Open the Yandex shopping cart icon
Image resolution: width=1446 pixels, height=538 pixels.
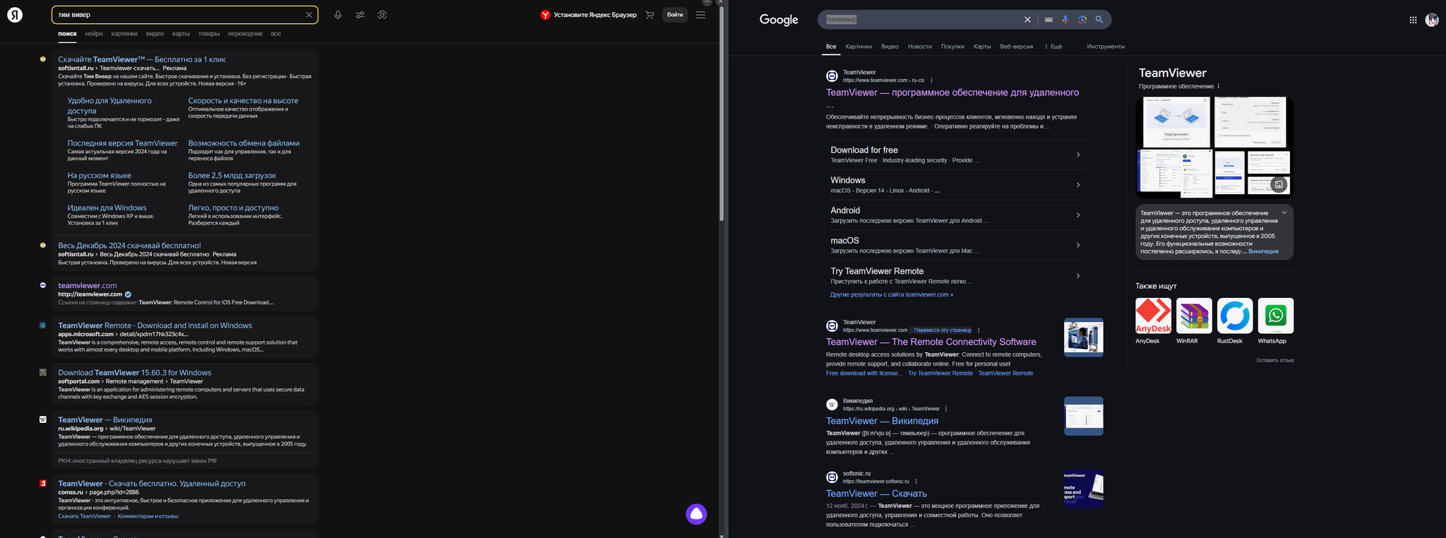click(650, 15)
